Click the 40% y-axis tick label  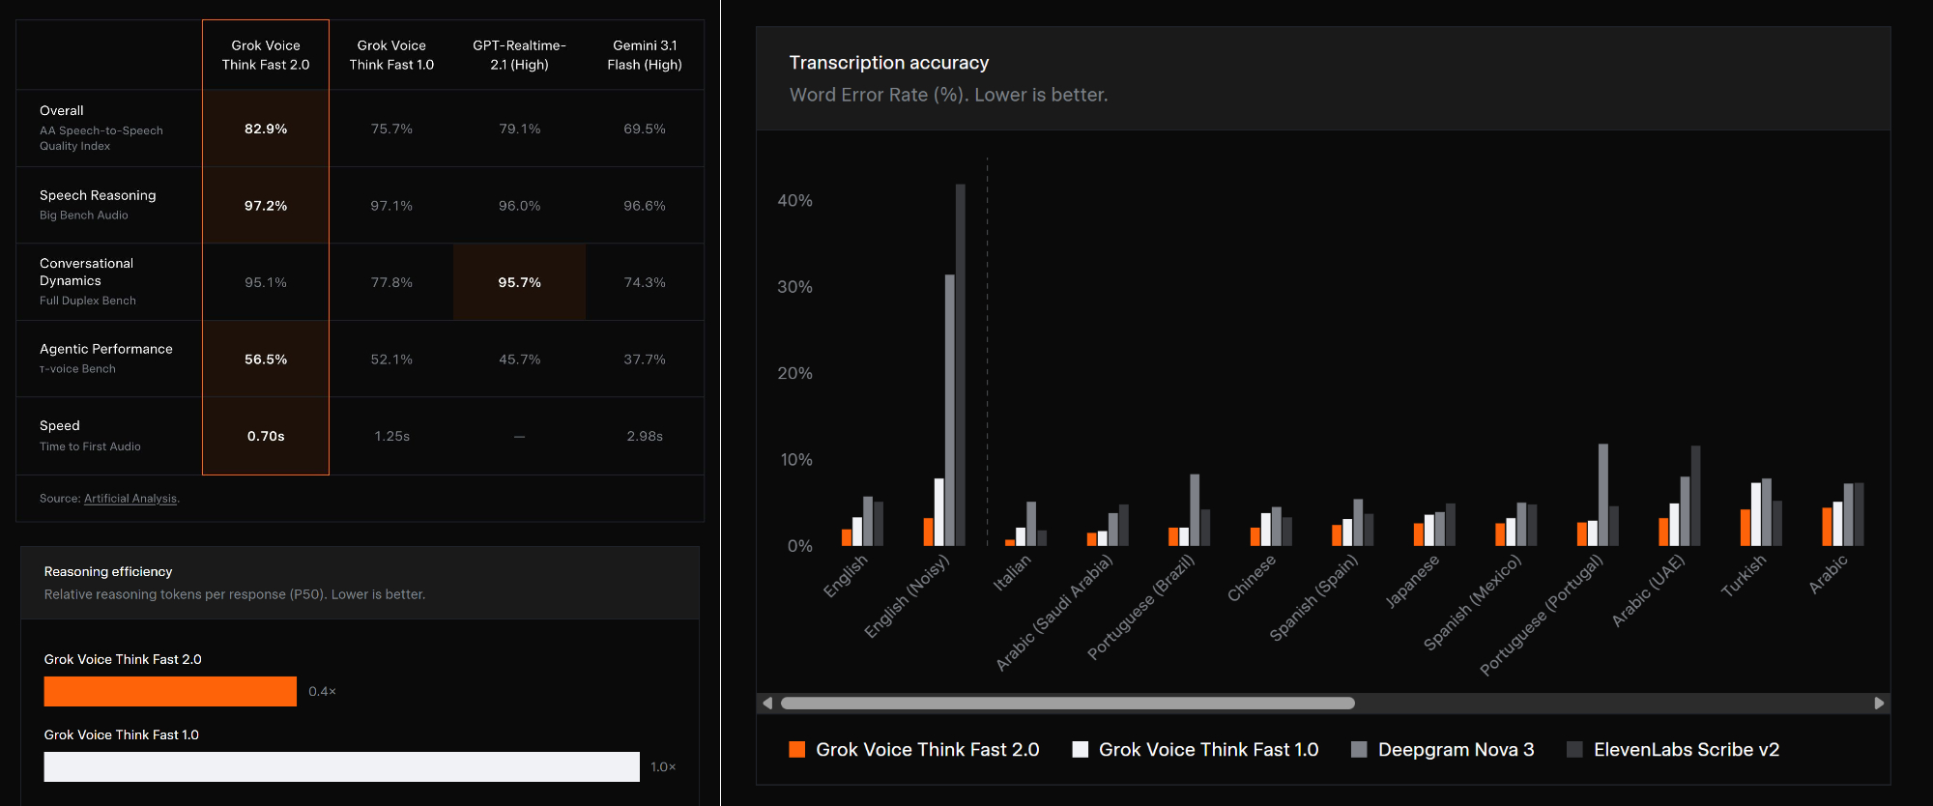coord(795,201)
